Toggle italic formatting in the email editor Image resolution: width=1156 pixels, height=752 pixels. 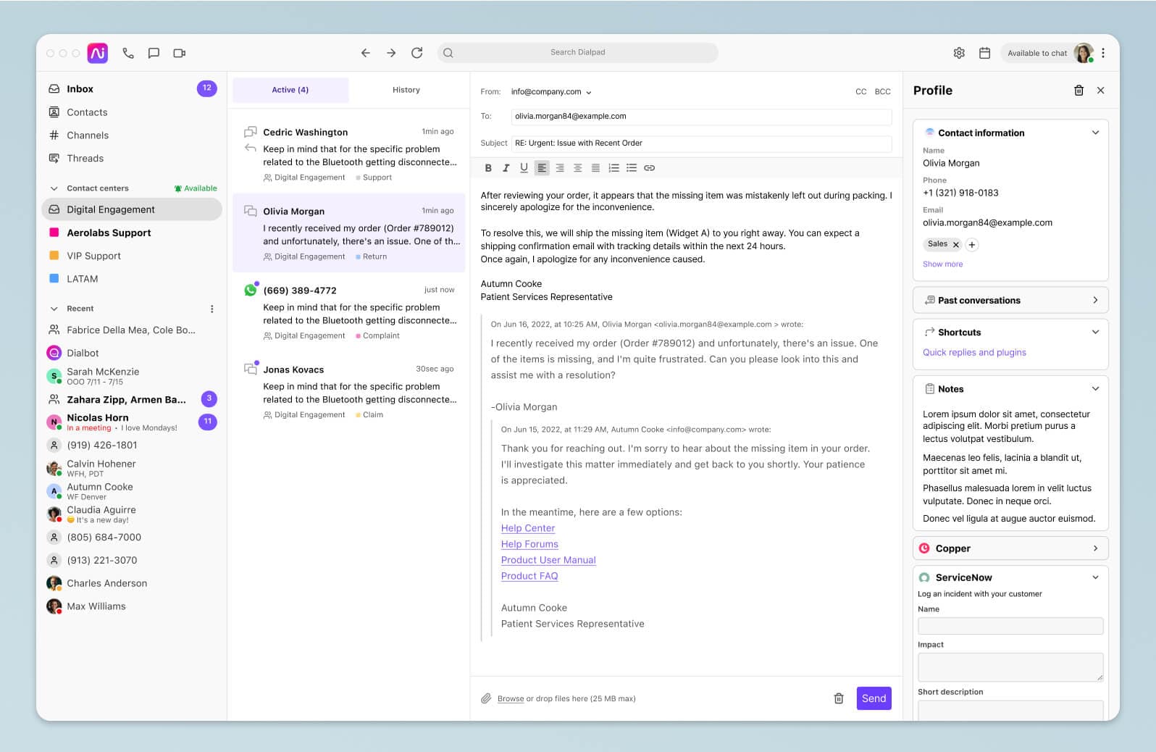click(x=506, y=168)
